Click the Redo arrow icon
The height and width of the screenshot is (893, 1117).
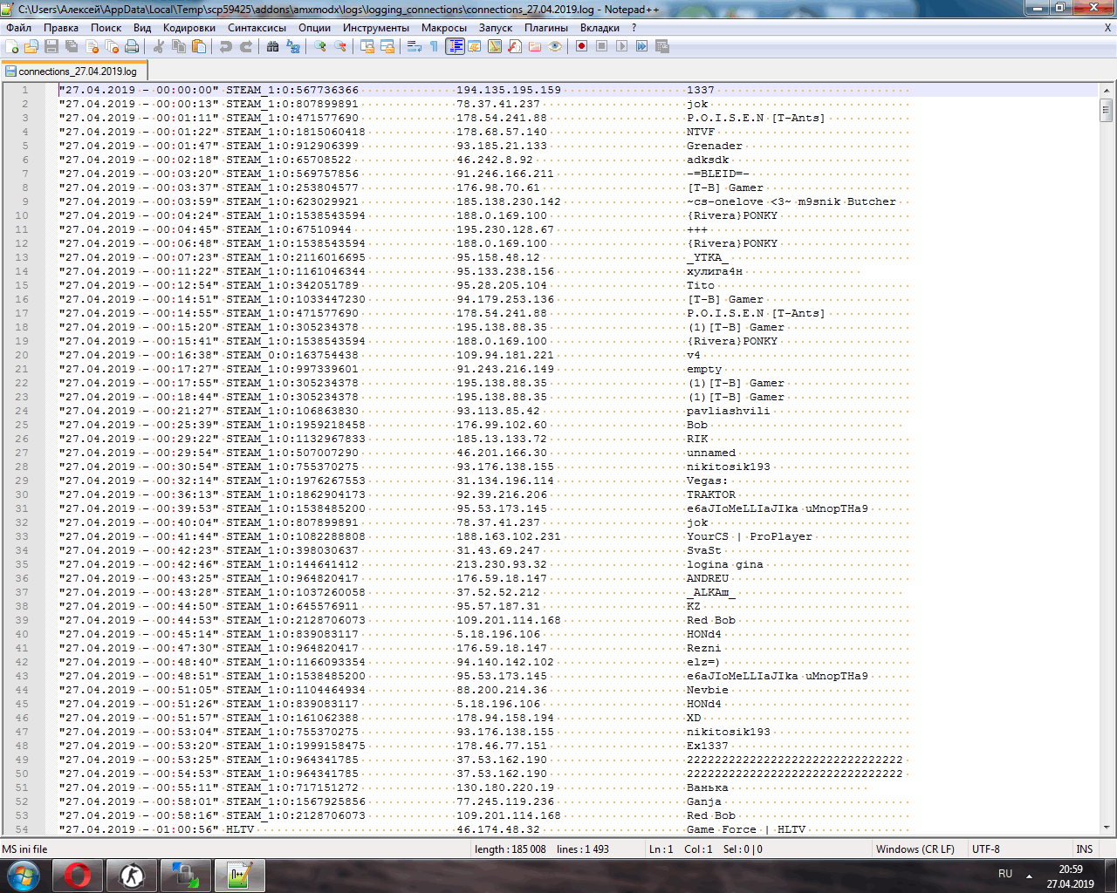[x=246, y=46]
